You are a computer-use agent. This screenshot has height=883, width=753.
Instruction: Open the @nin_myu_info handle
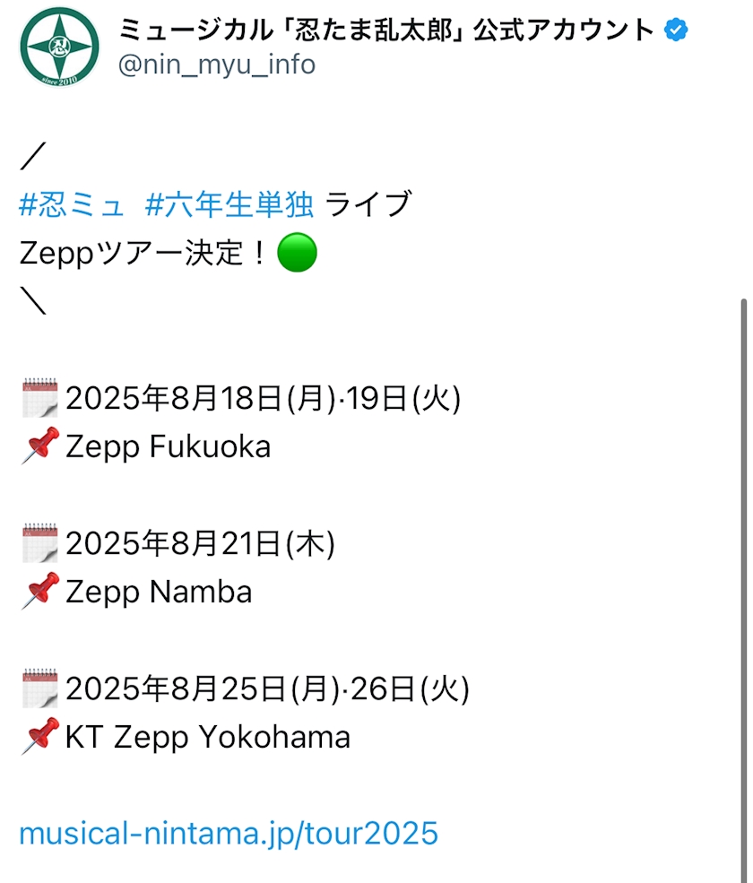[217, 65]
